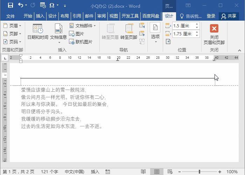
Task: Switch to the 视图 ribbon tab
Action: pyautogui.click(x=113, y=16)
